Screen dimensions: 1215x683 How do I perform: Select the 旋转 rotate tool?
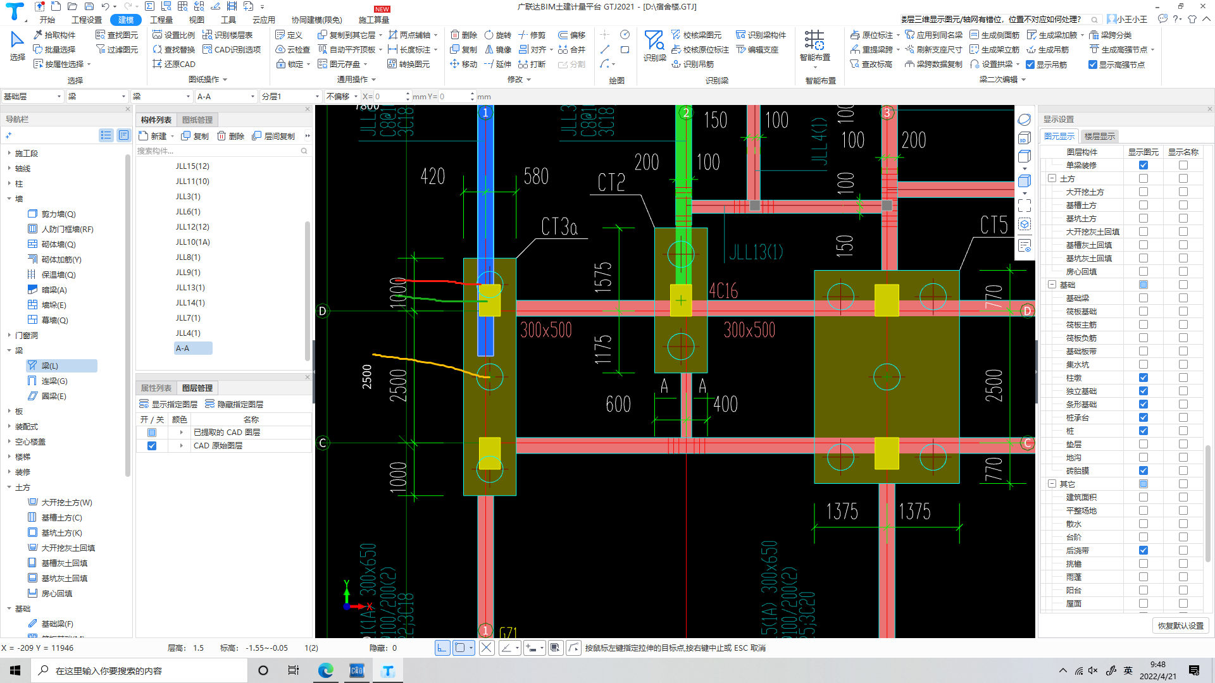click(498, 35)
